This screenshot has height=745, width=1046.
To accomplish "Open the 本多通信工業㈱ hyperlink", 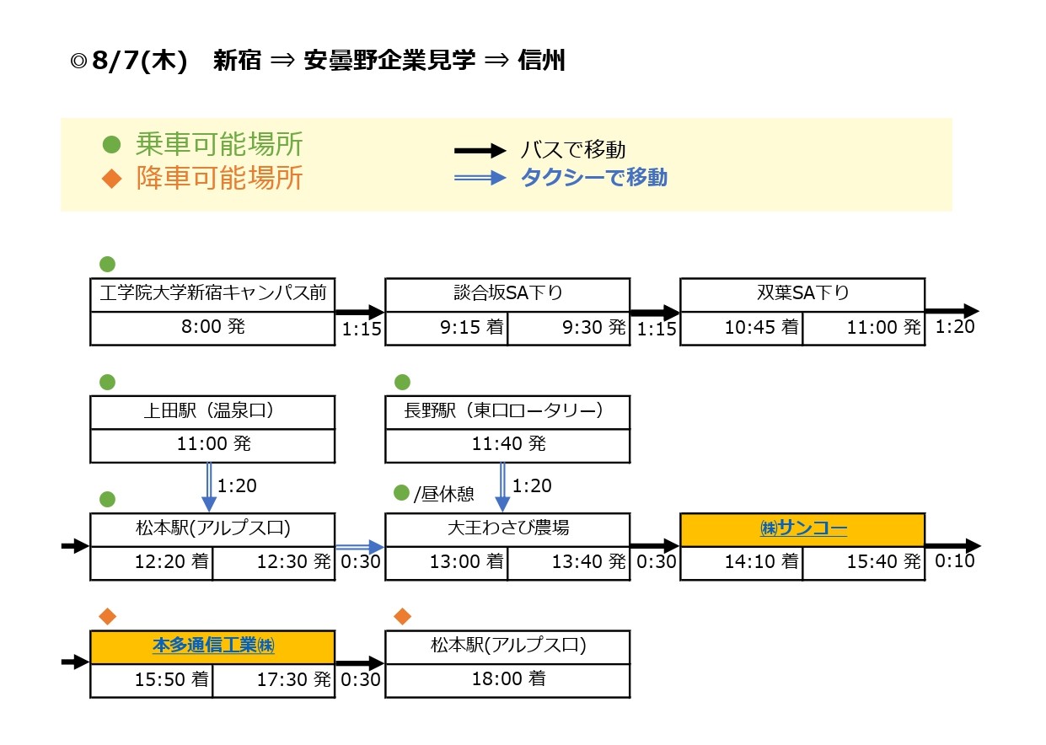I will 212,646.
